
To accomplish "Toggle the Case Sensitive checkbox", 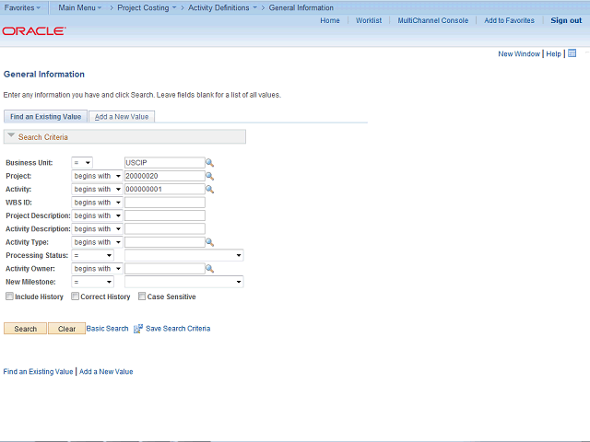I will 142,297.
